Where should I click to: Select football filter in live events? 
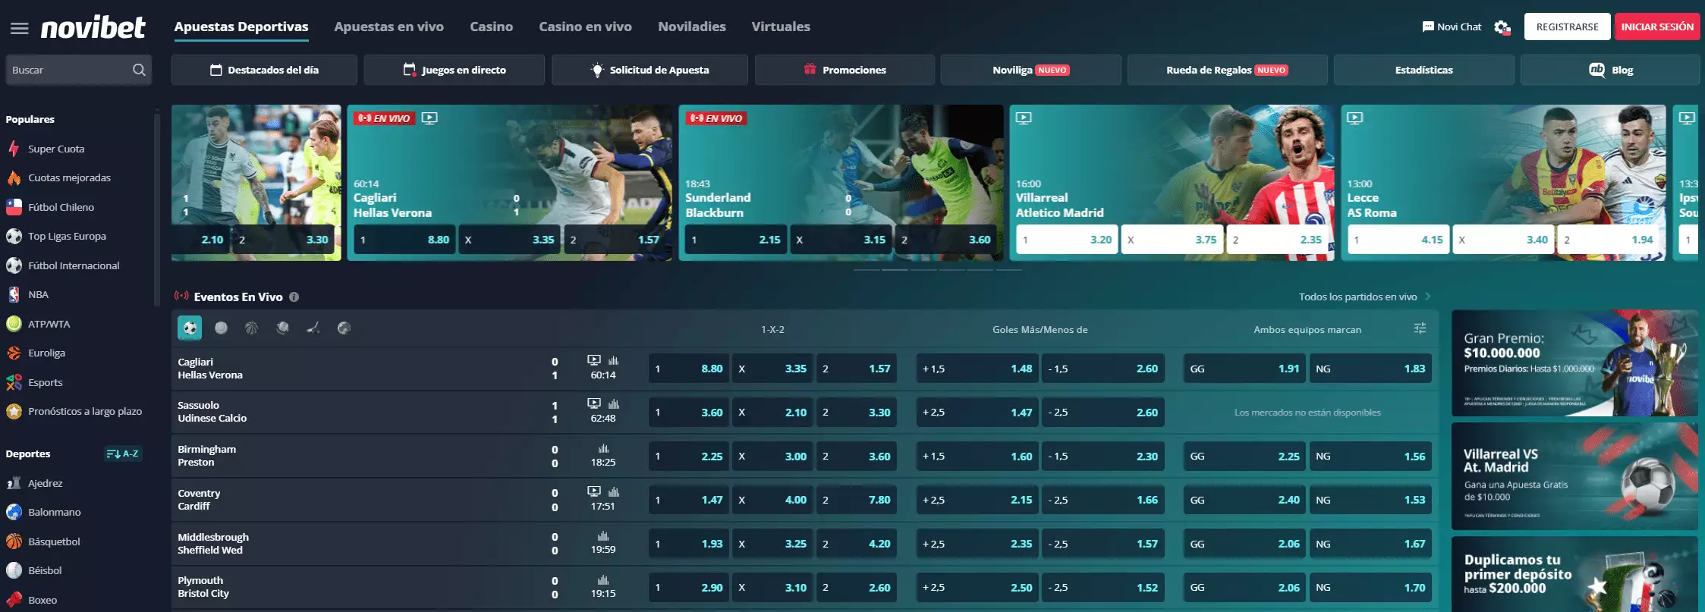click(x=190, y=328)
